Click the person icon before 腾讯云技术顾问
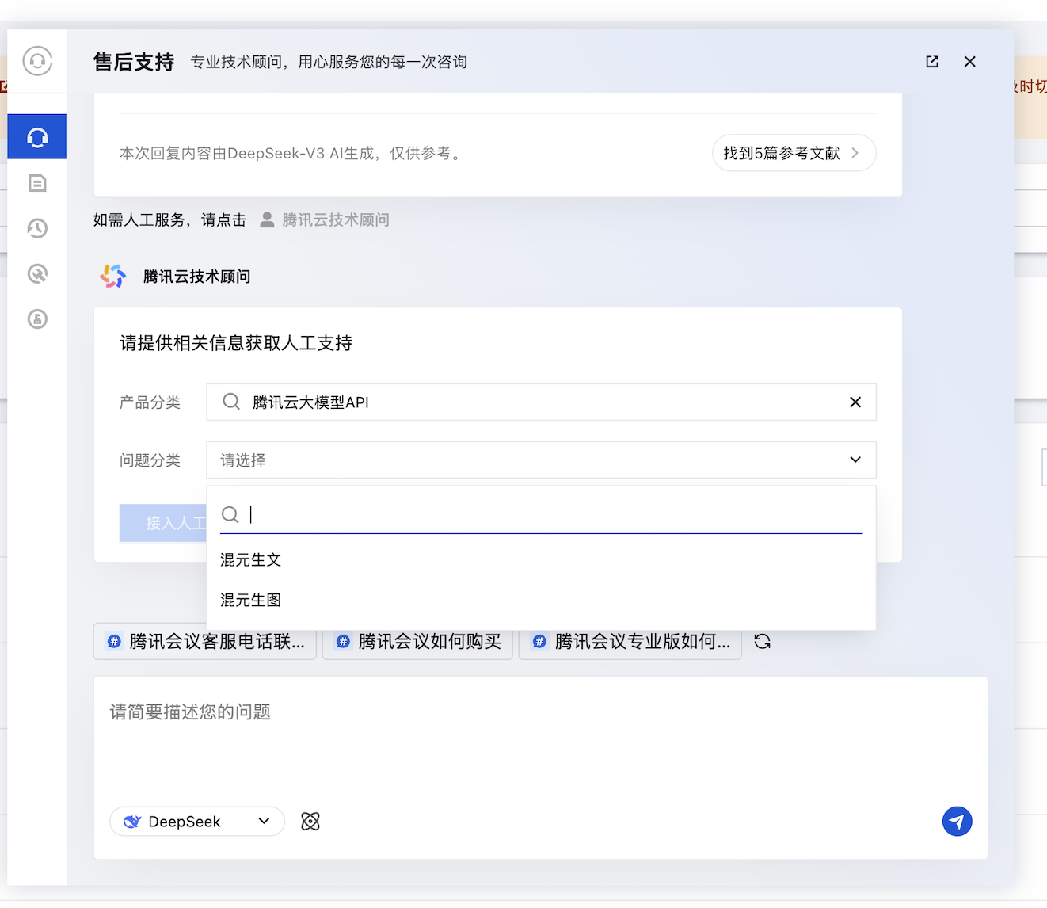This screenshot has width=1047, height=908. click(267, 219)
